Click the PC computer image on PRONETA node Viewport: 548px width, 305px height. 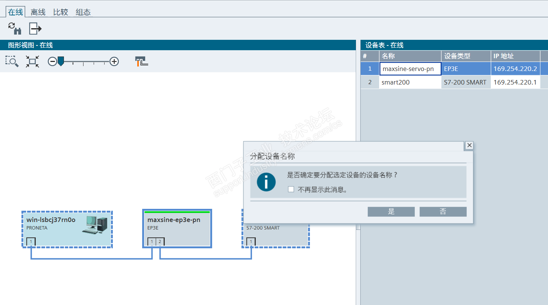pos(94,225)
